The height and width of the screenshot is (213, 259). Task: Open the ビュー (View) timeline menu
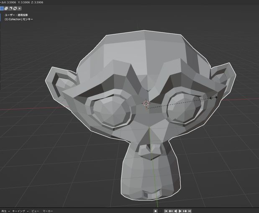(35, 211)
